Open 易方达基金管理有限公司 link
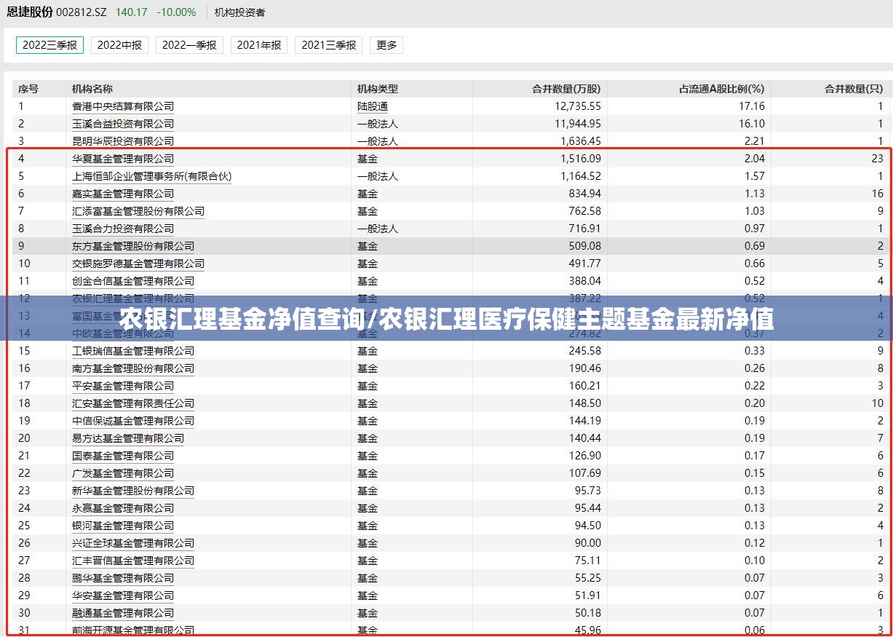The width and height of the screenshot is (893, 637). [x=128, y=438]
